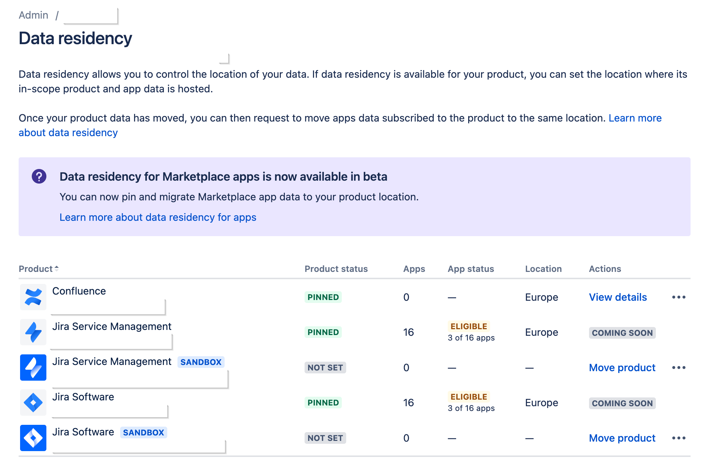Open Learn more about data residency for apps
711x473 pixels.
click(158, 217)
